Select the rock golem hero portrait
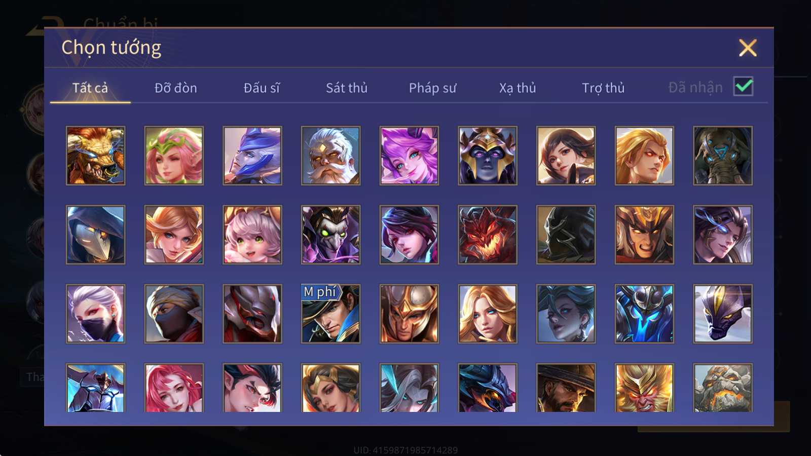 723,388
